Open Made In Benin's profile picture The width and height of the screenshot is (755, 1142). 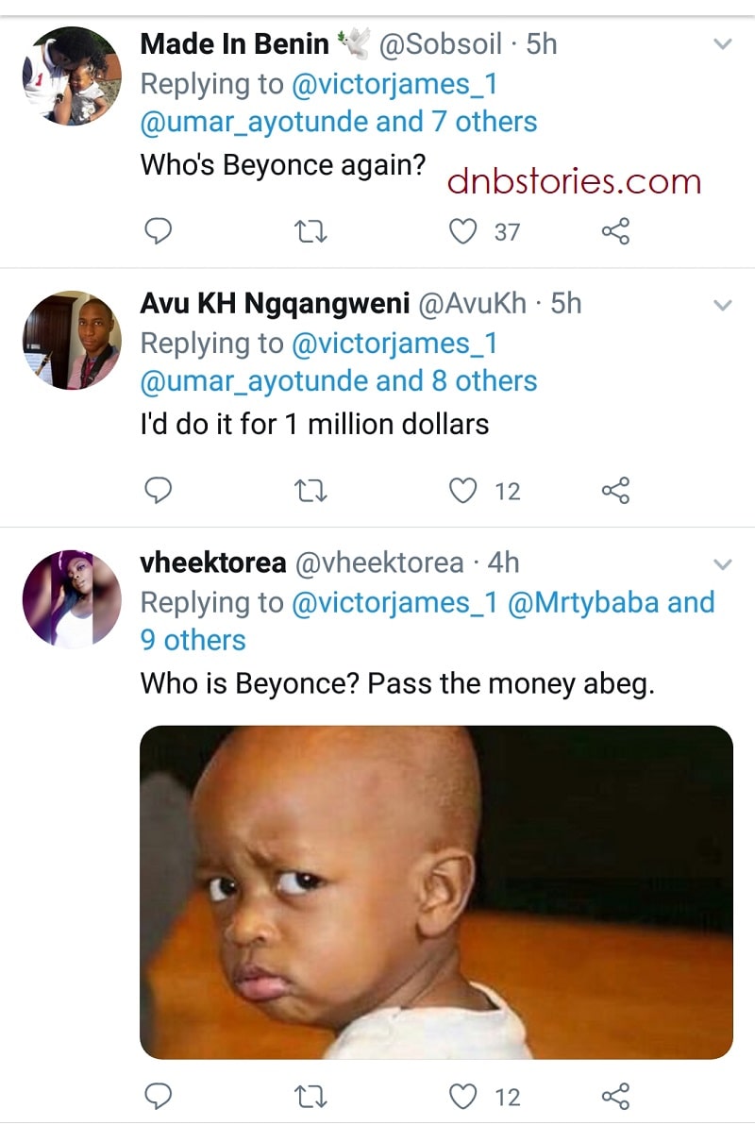point(72,76)
